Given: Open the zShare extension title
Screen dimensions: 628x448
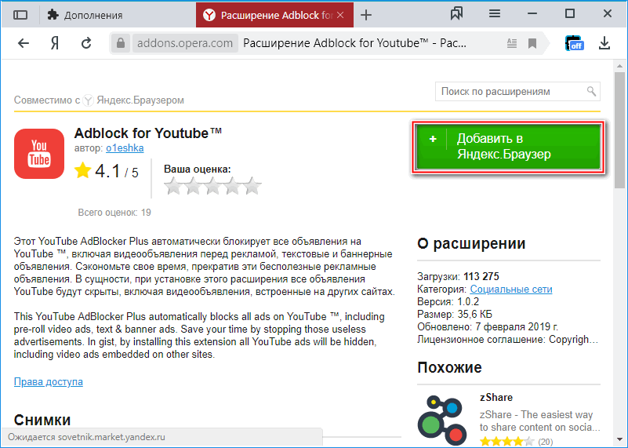Looking at the screenshot, I should pyautogui.click(x=496, y=397).
